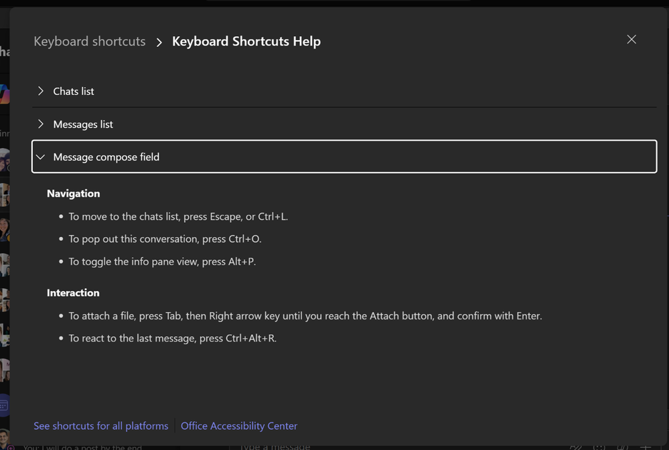Click the Interaction heading
The width and height of the screenshot is (669, 450).
tap(73, 293)
